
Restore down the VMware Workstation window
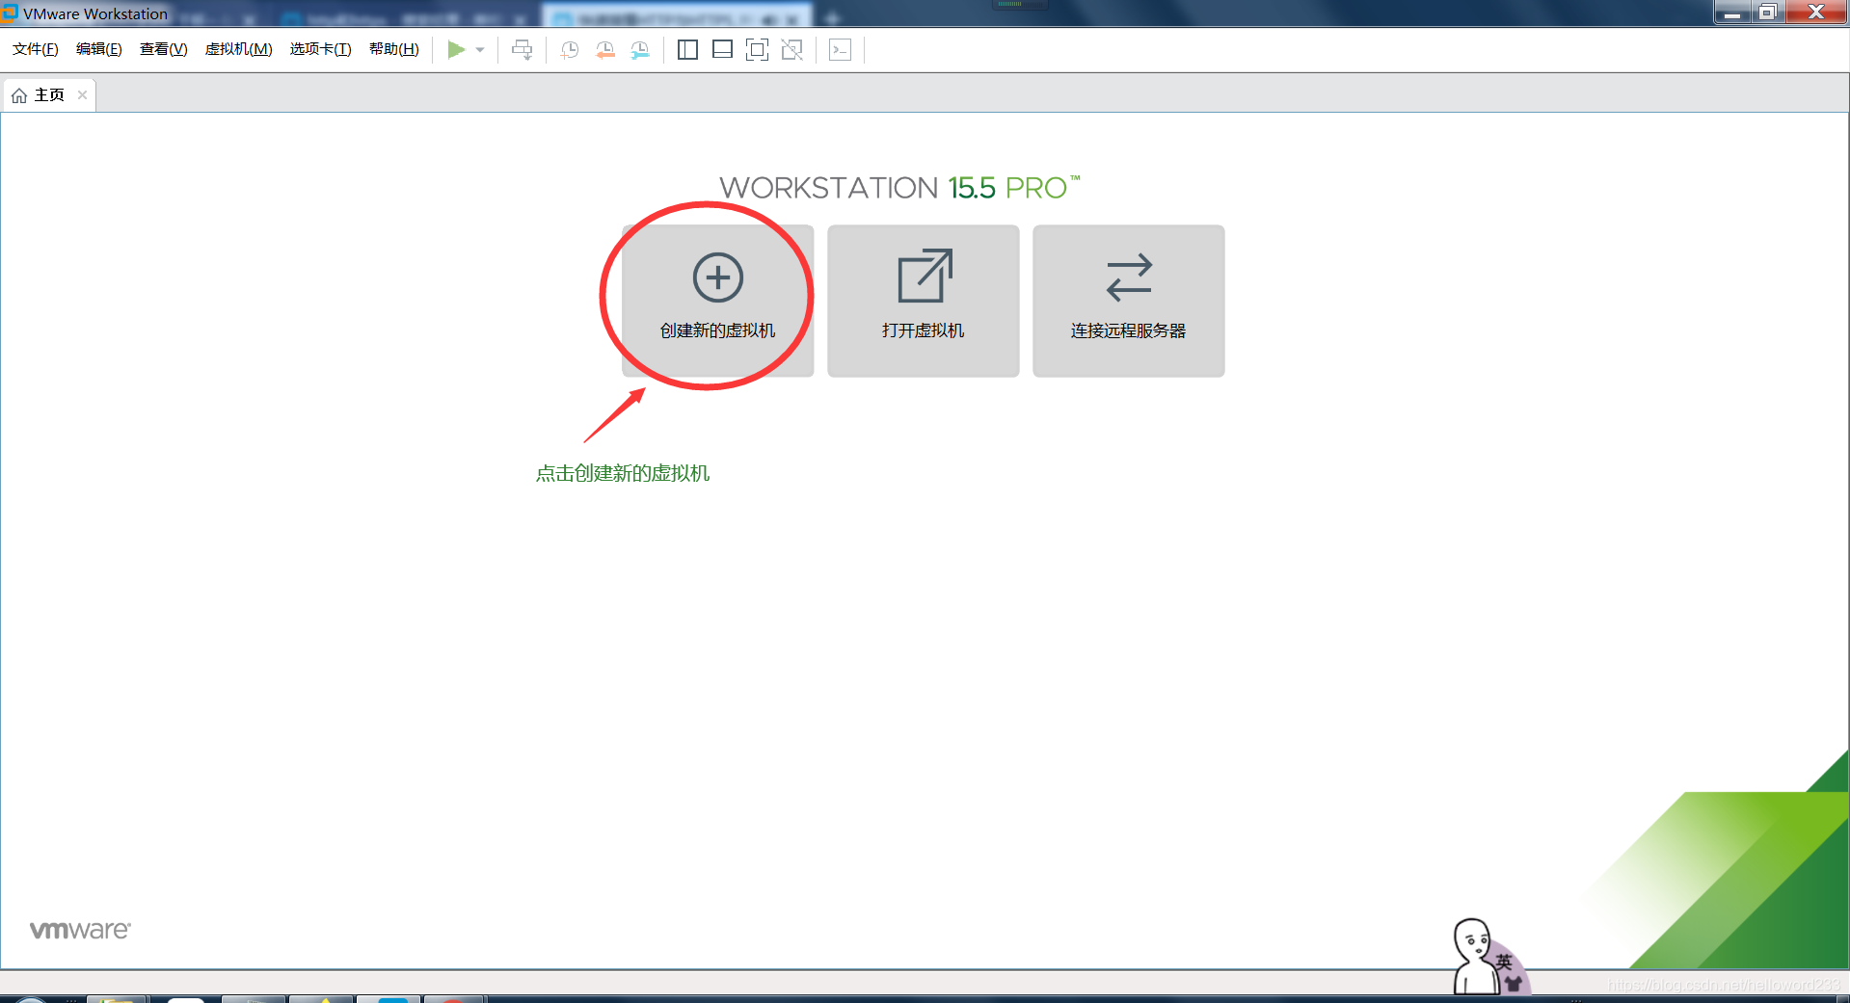(x=1768, y=13)
